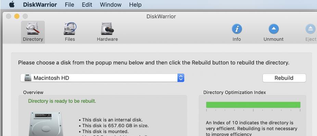Click the Rebuild button
317x136 pixels.
click(x=284, y=78)
